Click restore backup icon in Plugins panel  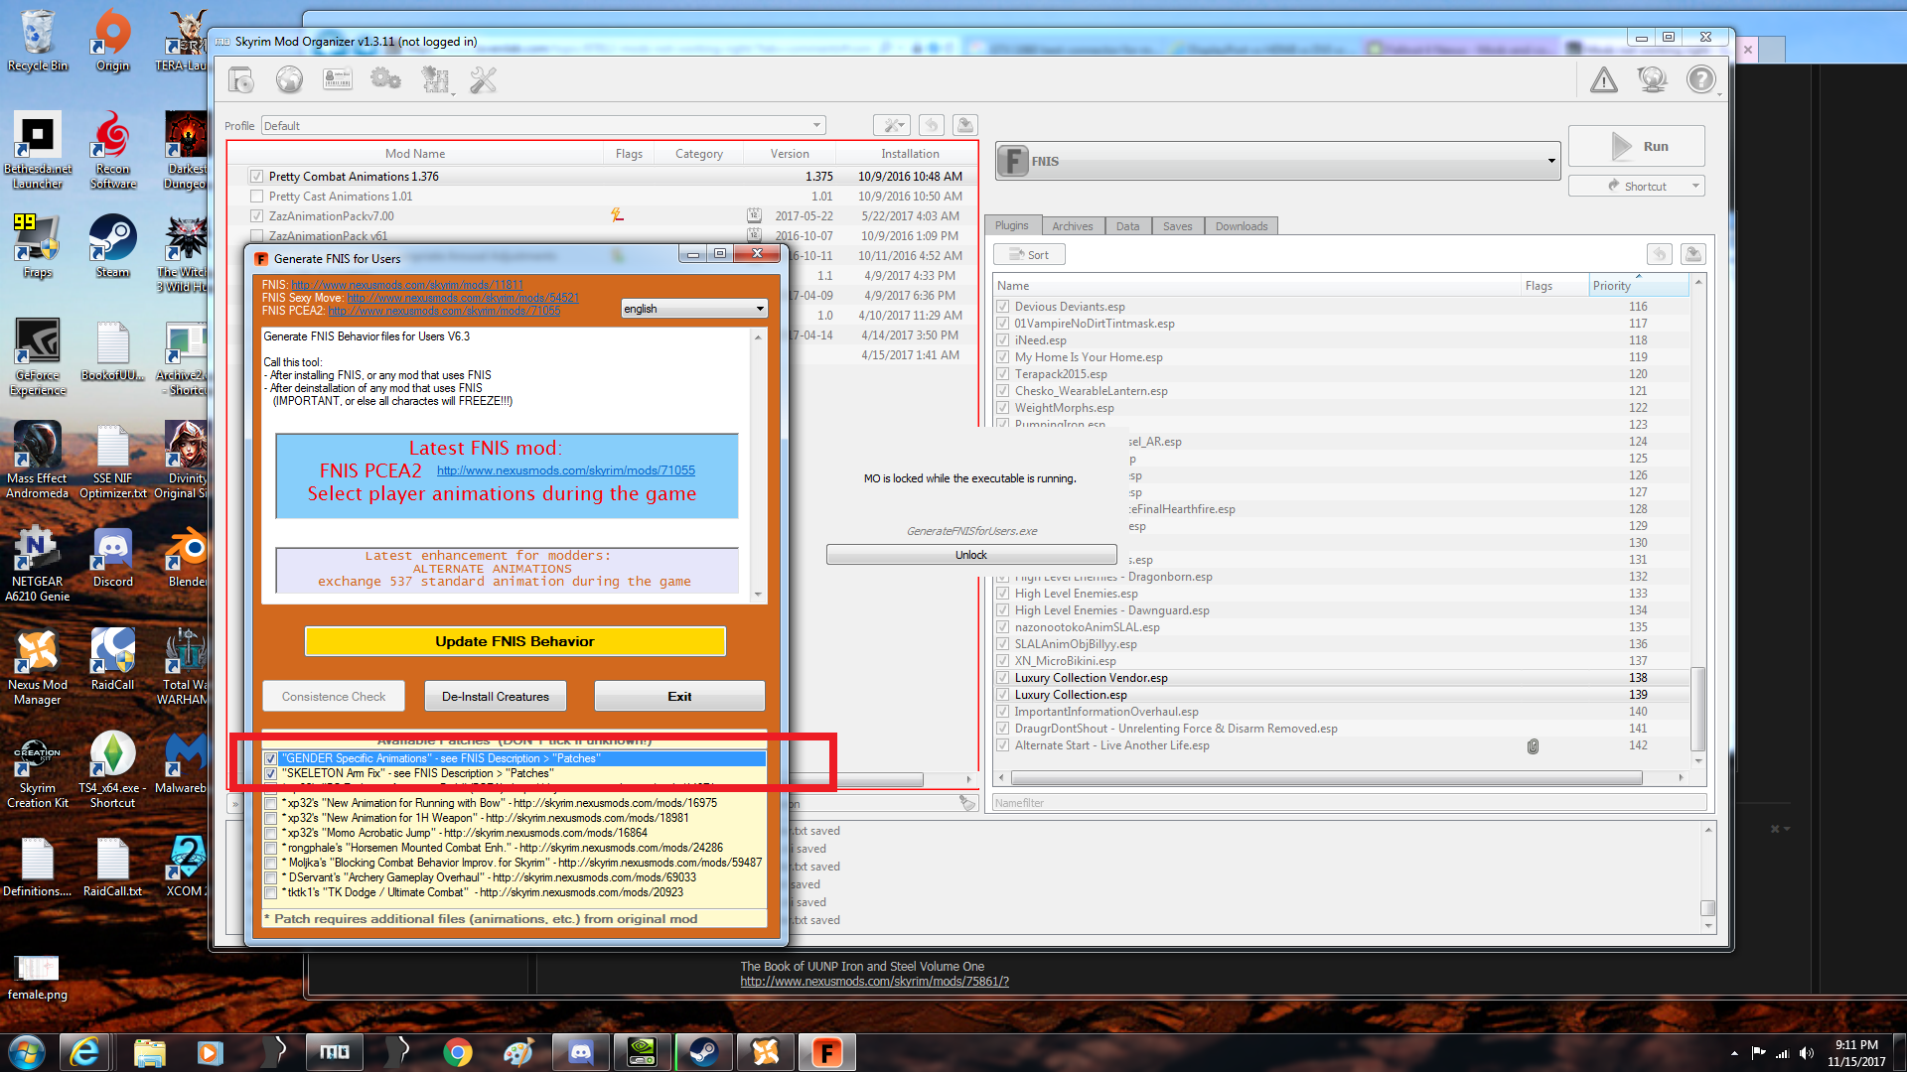[x=1659, y=255]
